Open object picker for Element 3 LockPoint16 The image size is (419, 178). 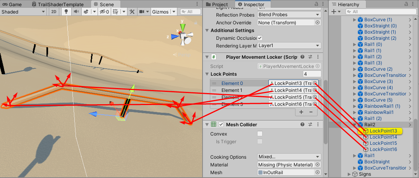(315, 104)
